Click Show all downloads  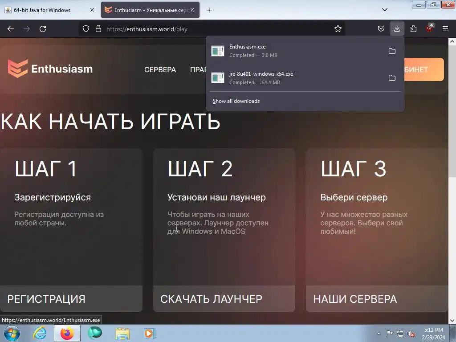(236, 101)
